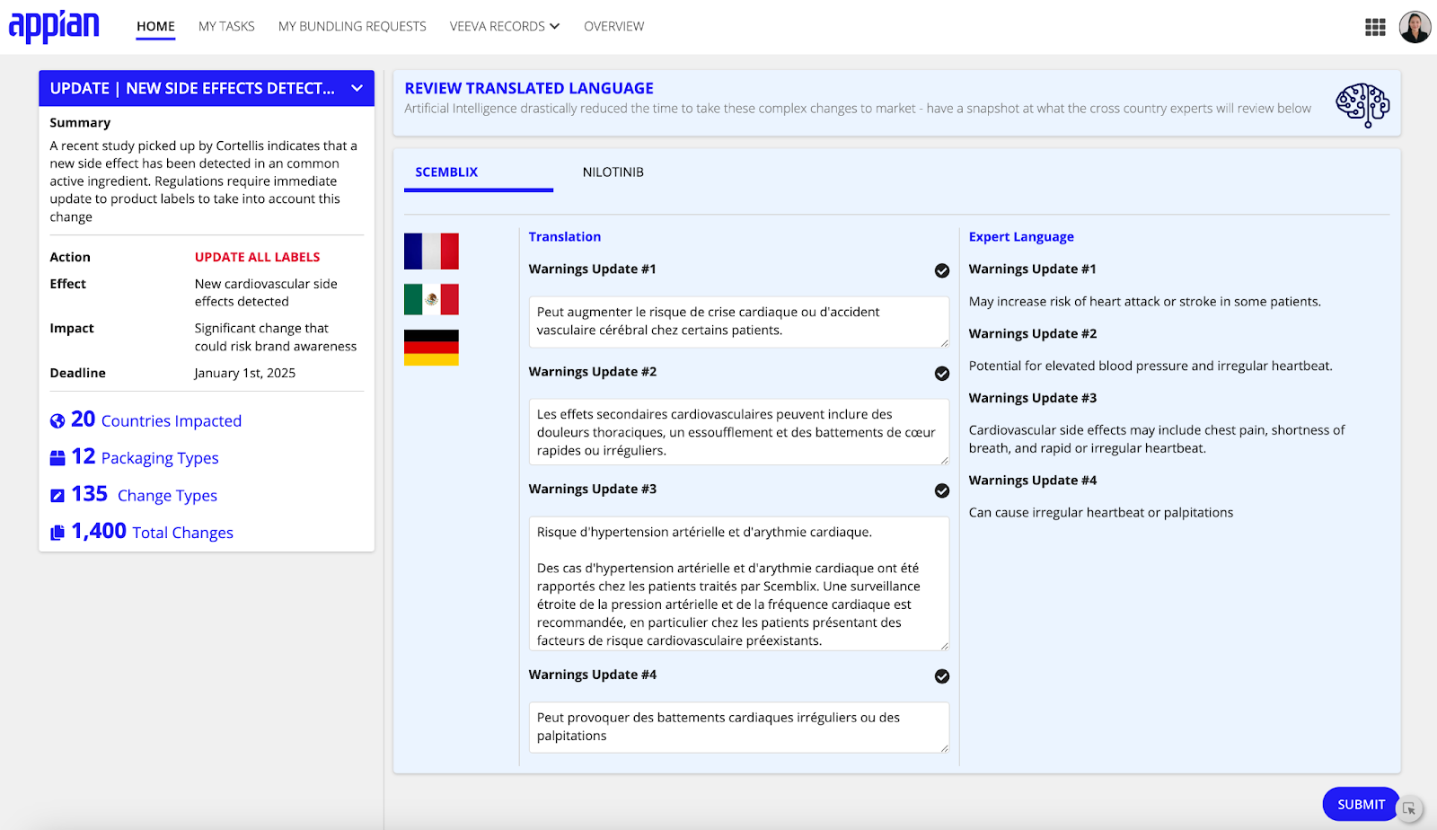Collapse the Update New Side Effects panel chevron
The width and height of the screenshot is (1437, 830).
(x=357, y=88)
